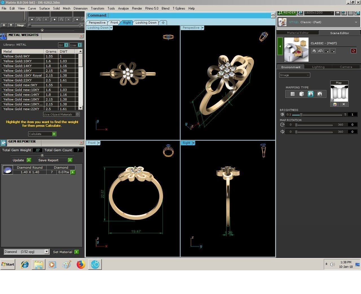Click the Command input field
Viewport: 361px width, 294px height.
tap(190, 15)
